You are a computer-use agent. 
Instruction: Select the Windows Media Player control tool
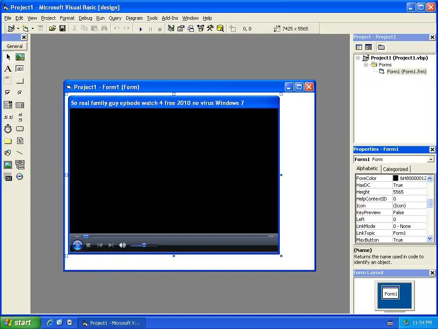pos(20,176)
